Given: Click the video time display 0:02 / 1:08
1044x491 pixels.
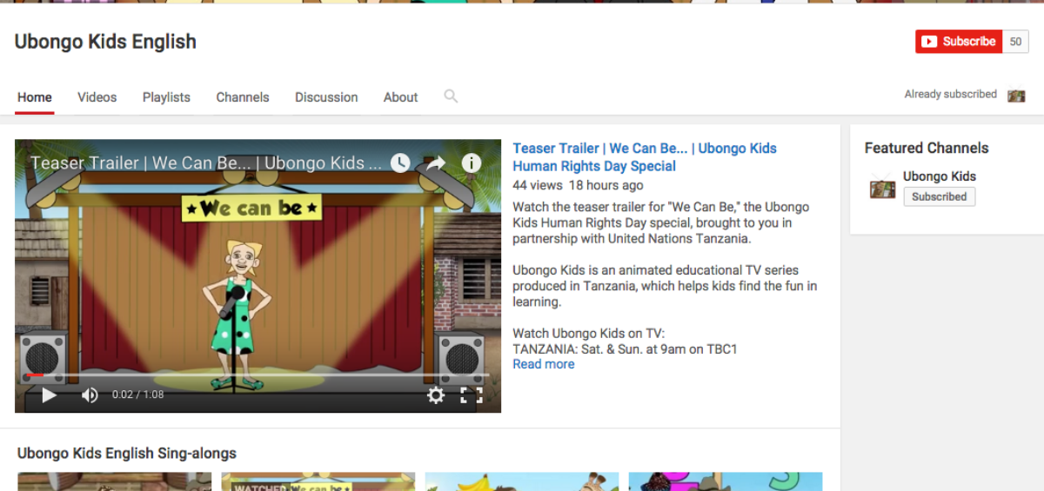Looking at the screenshot, I should [137, 395].
